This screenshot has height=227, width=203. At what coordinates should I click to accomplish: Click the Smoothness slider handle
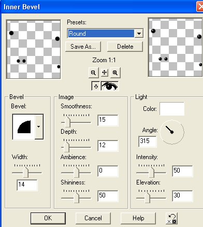(x=67, y=122)
